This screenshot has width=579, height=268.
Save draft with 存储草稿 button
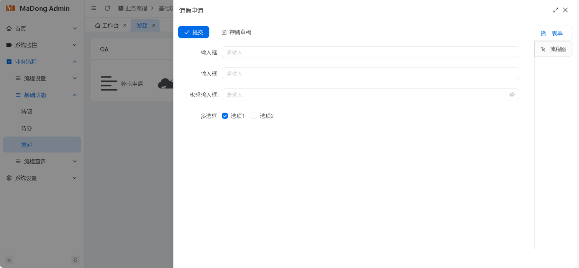click(x=236, y=32)
